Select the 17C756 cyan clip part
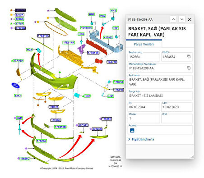The width and height of the screenshot is (204, 178). (109, 82)
